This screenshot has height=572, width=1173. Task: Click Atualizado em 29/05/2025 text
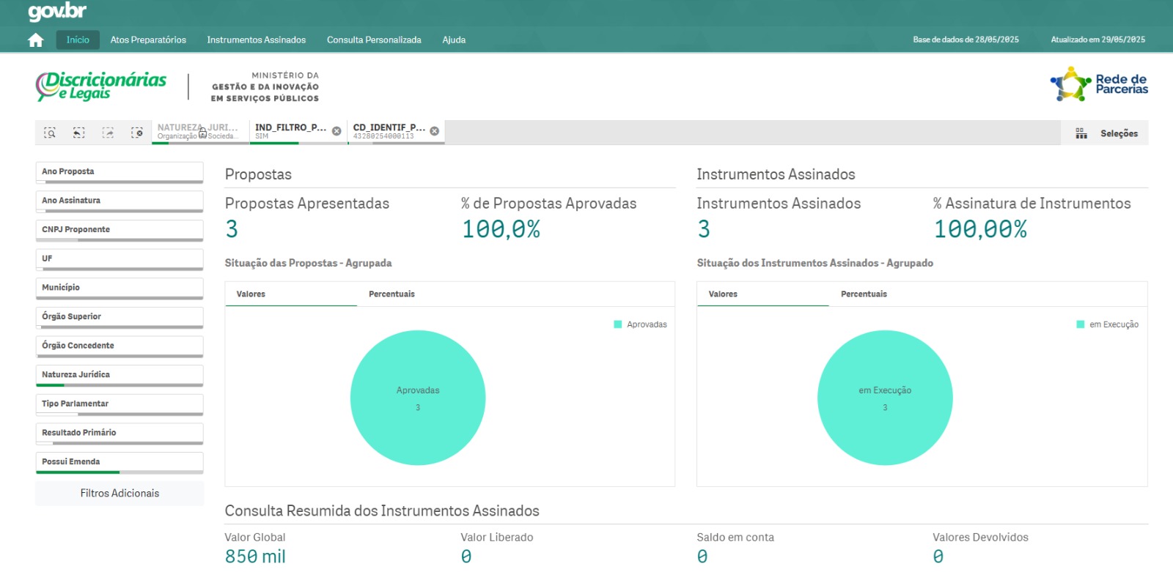tap(1097, 40)
